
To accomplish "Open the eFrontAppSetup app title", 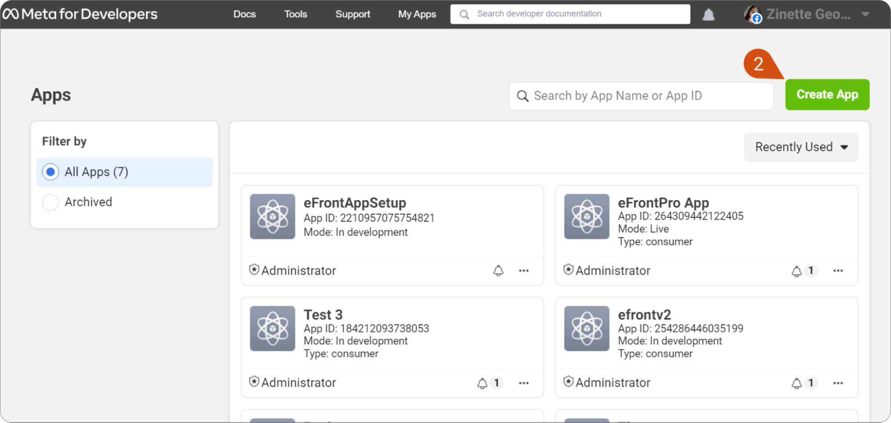I will [x=355, y=203].
